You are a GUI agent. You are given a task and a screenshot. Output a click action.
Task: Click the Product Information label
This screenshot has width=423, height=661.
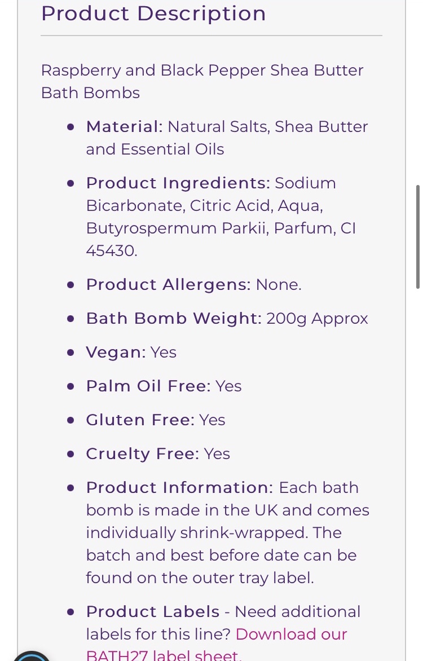click(180, 487)
